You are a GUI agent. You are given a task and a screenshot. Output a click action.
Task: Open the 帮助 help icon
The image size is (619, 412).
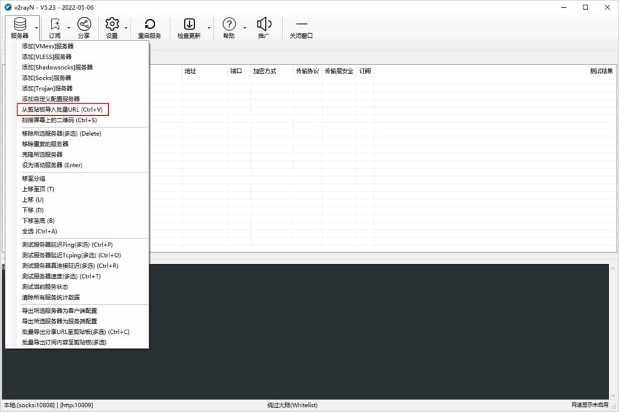[229, 25]
